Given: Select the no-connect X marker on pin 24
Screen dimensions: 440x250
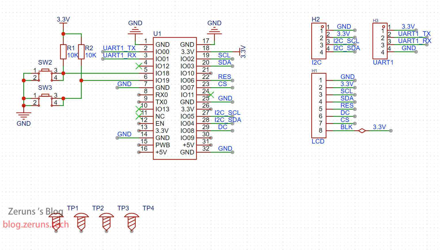Looking at the screenshot, I should 211,95.
